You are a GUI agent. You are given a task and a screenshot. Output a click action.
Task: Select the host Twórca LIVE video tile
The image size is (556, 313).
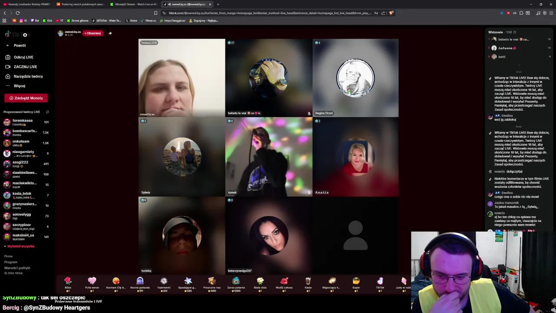coord(182,78)
